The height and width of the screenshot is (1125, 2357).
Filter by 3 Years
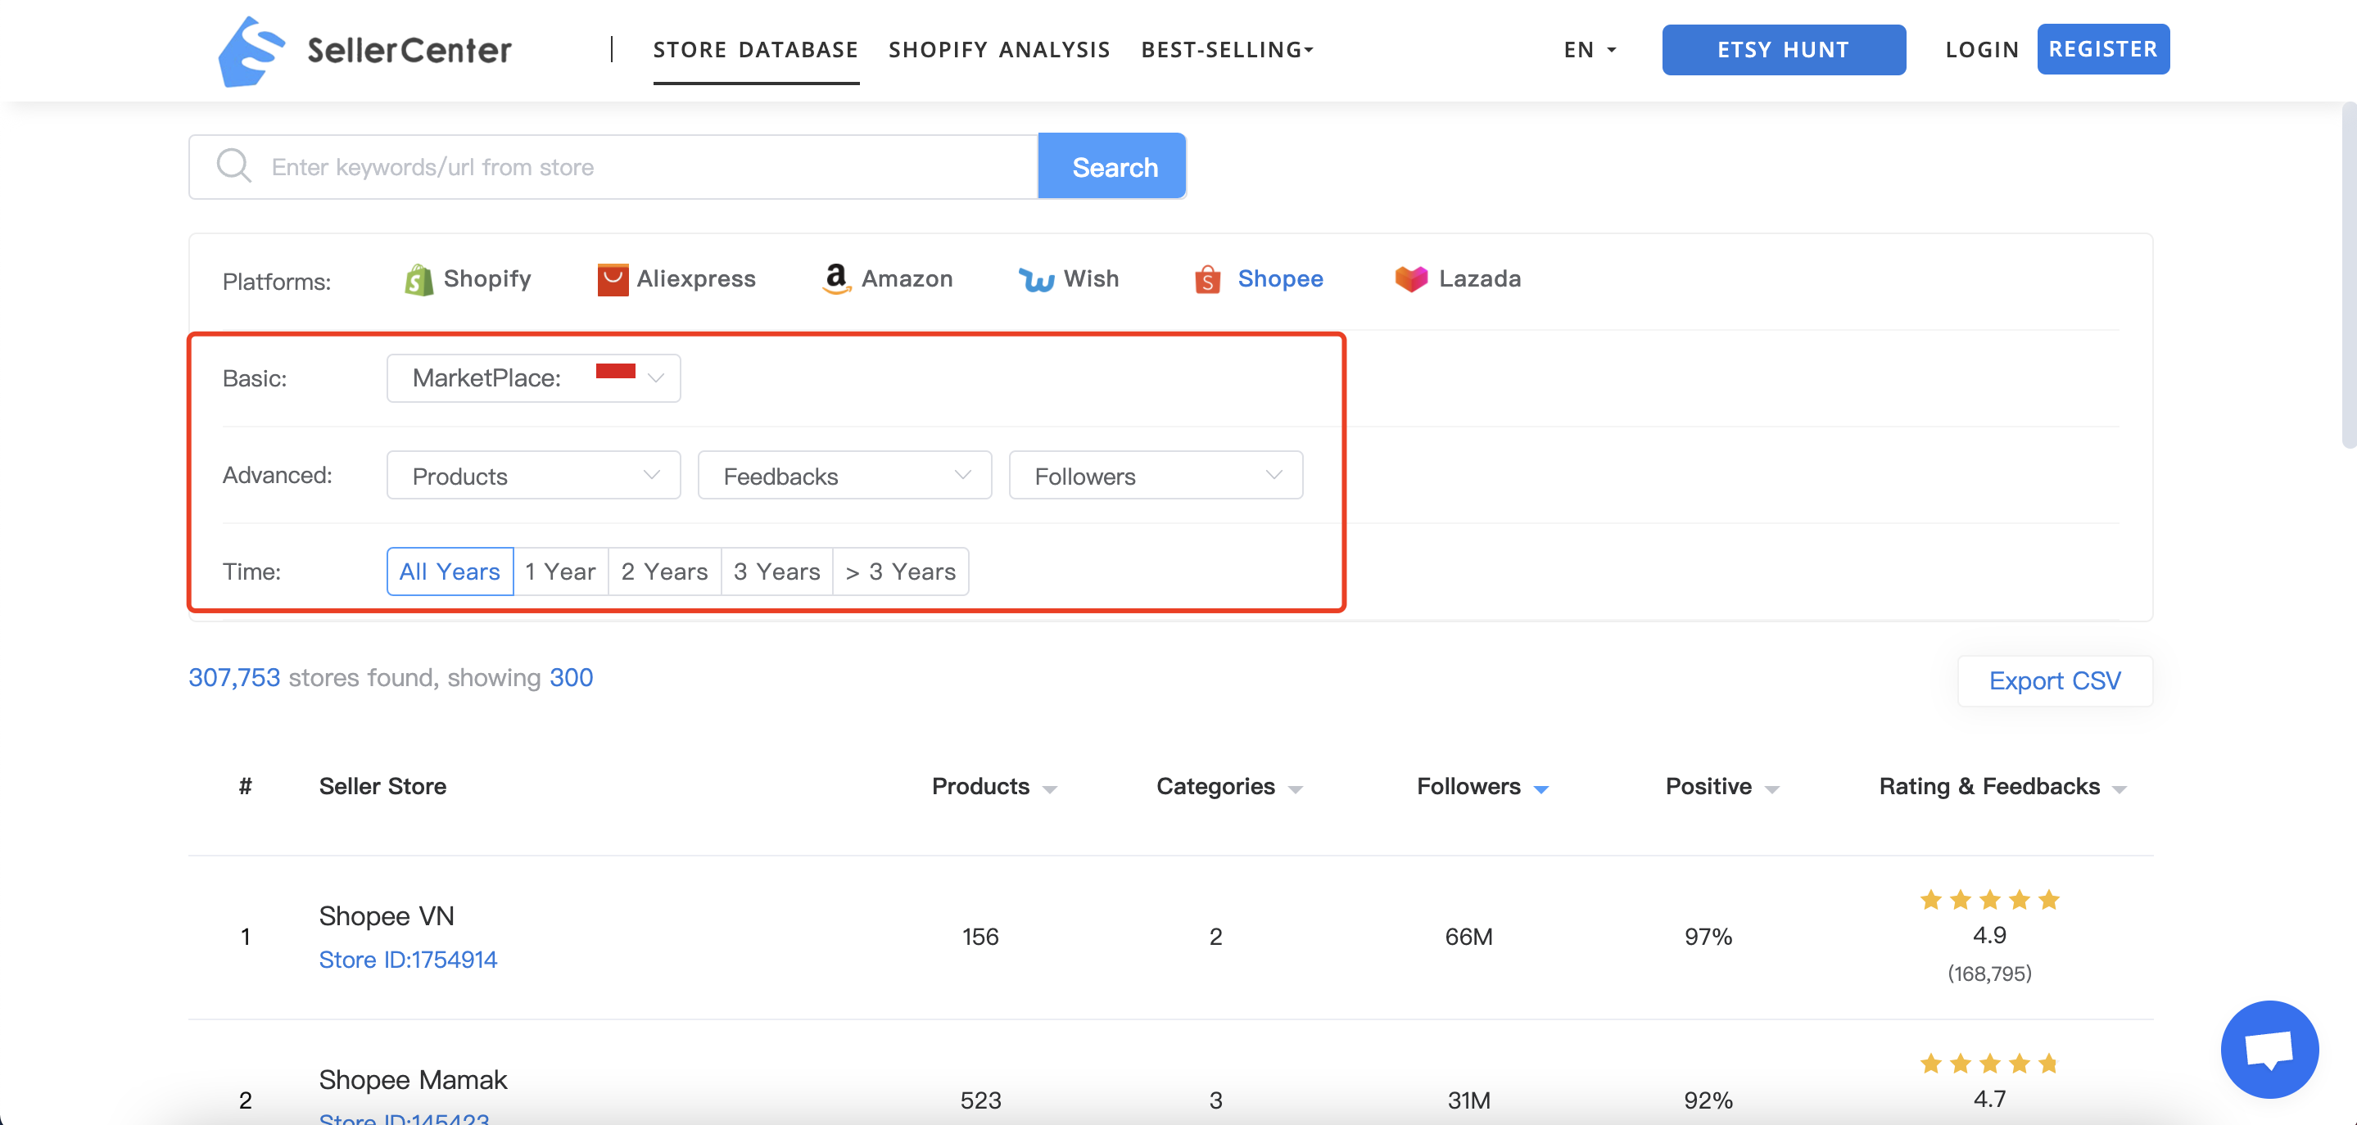click(777, 572)
